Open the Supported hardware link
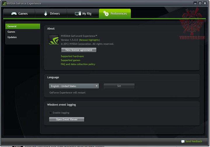 coord(72,56)
